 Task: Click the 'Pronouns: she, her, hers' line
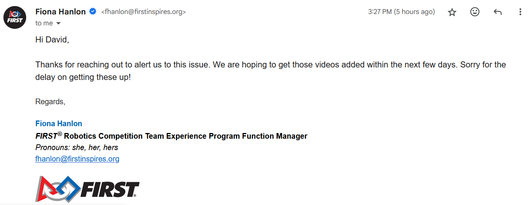coord(77,147)
